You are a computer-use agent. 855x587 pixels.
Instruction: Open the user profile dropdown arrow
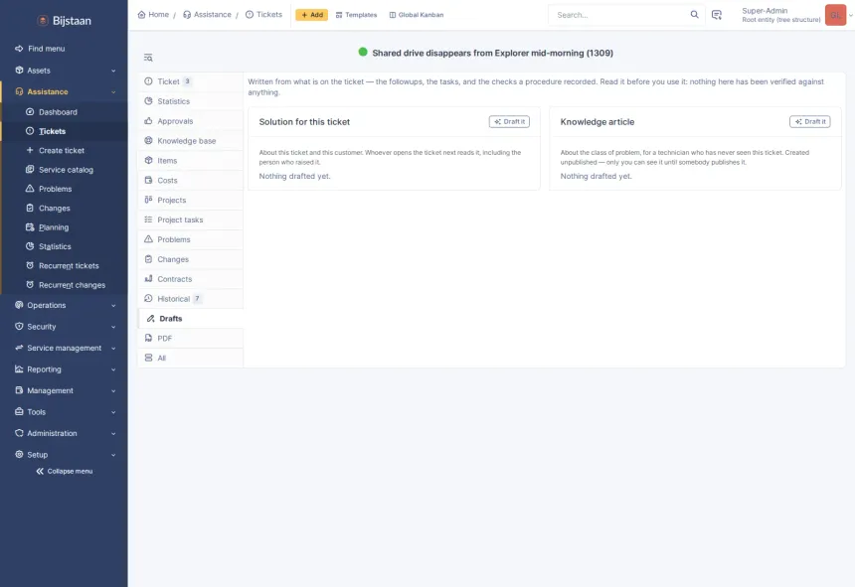[851, 15]
